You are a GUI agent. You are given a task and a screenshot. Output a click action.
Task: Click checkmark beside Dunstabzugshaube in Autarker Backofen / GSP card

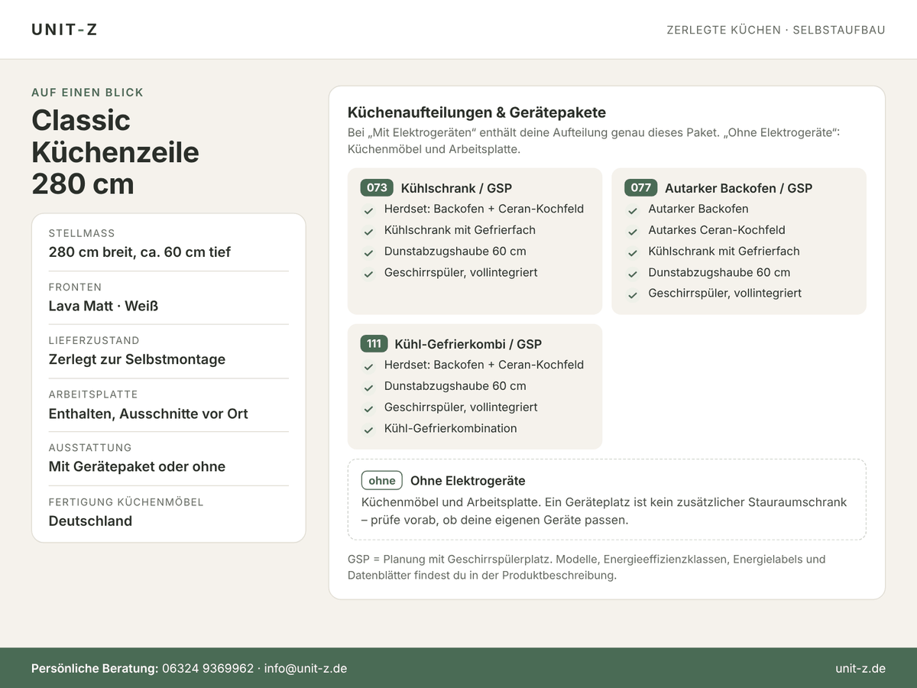[633, 274]
